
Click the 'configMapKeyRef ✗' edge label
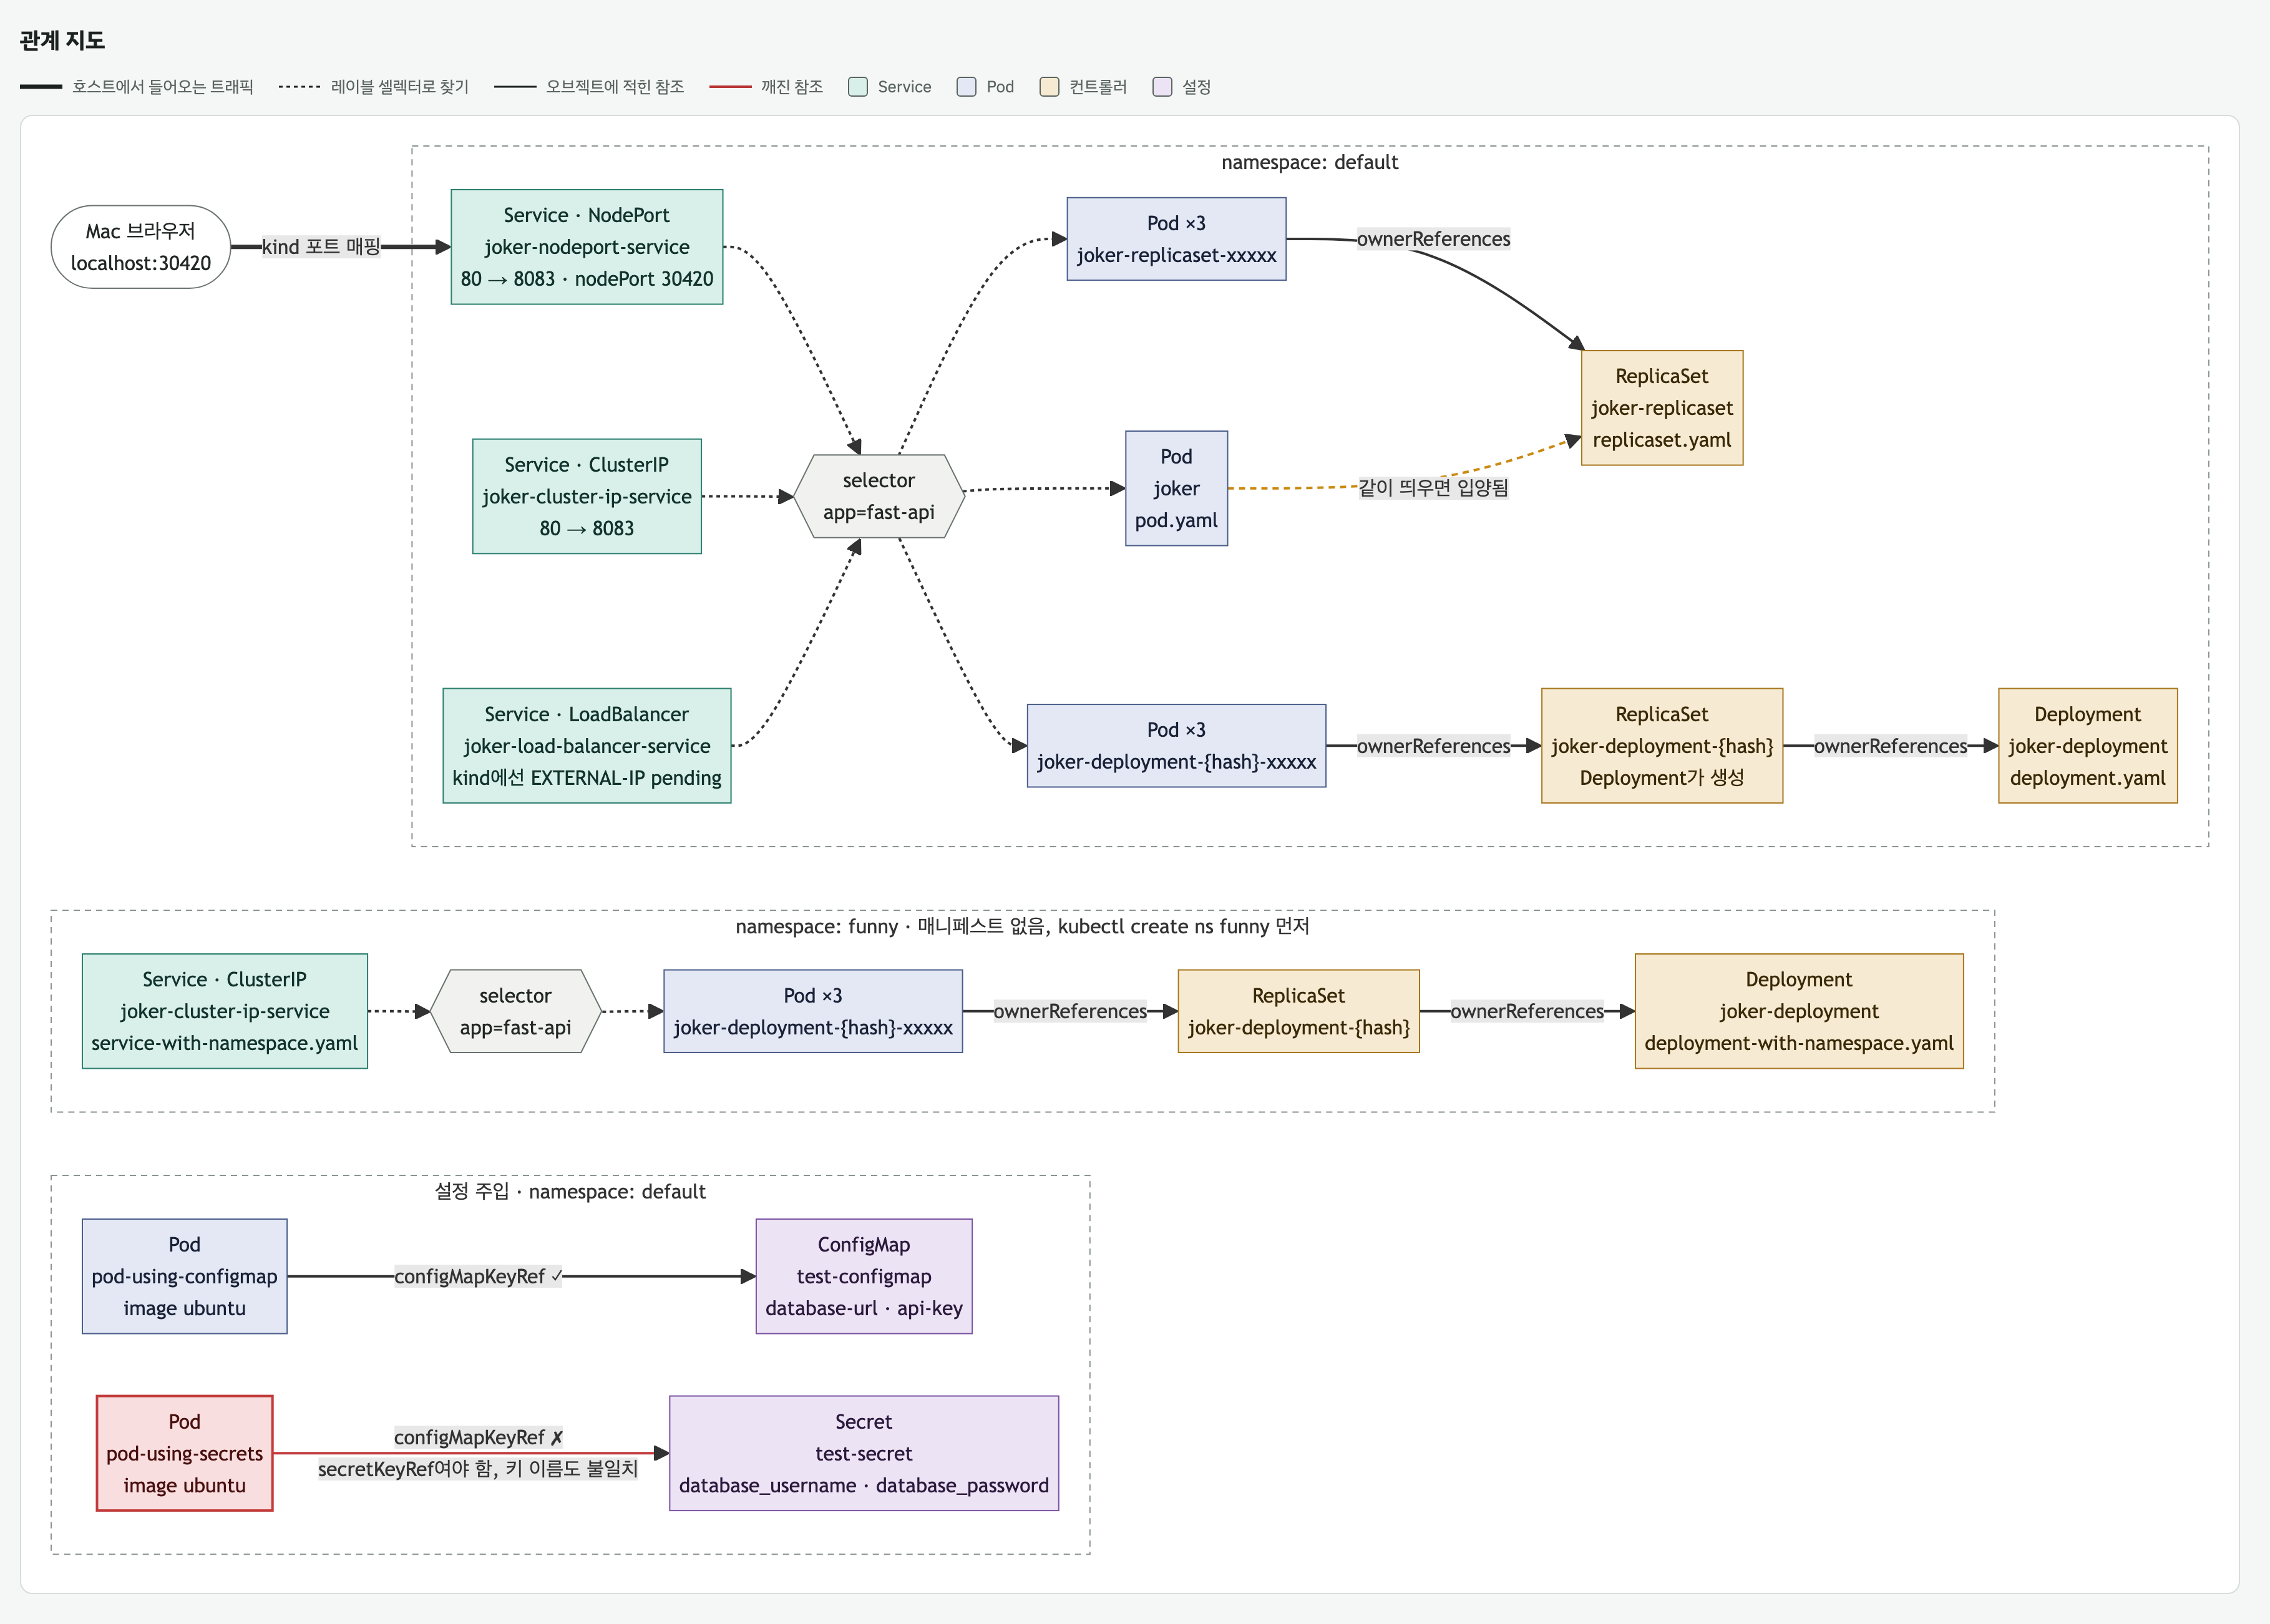[x=478, y=1437]
